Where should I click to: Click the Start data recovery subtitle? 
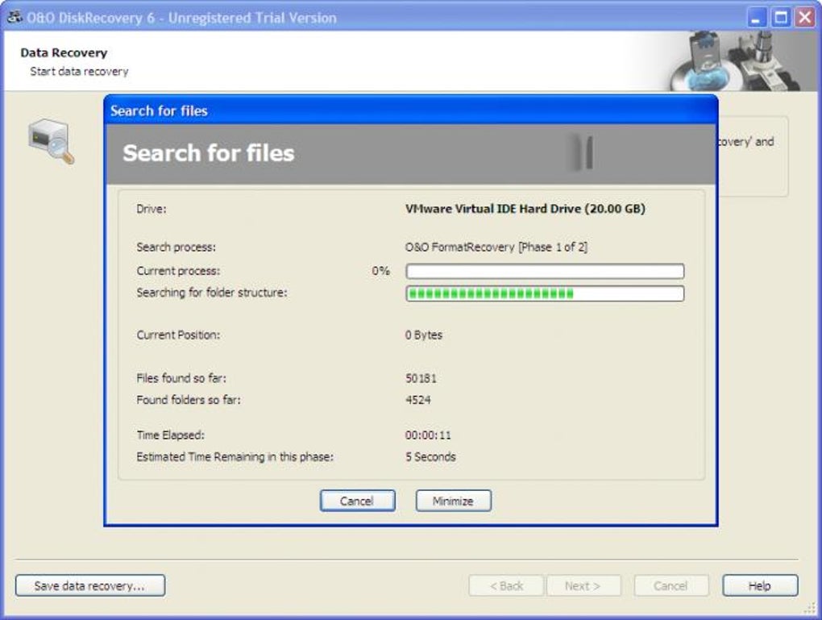79,71
